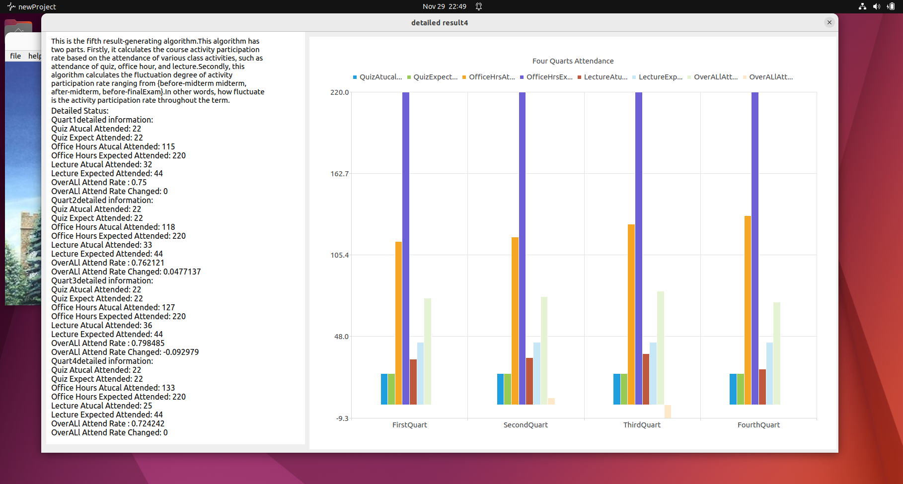Click the OfficeHrsEx legend purple marker
The image size is (903, 484).
coord(522,77)
